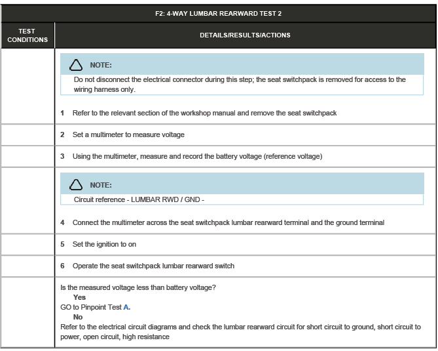Image resolution: width=438 pixels, height=351 pixels.
Task: Select the bold 'Yes' answer
Action: point(79,297)
